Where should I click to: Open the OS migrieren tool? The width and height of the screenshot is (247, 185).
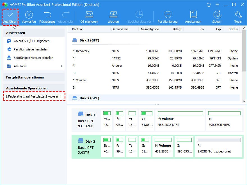pyautogui.click(x=89, y=15)
